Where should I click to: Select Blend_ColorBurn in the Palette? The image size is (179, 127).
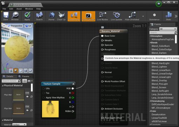(160, 46)
